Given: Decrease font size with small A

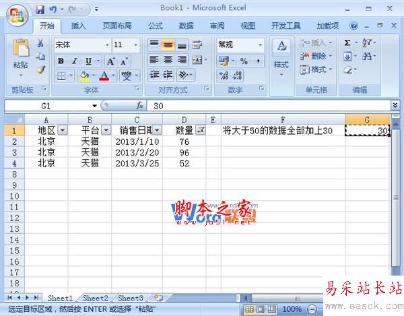Looking at the screenshot, I should (x=124, y=61).
